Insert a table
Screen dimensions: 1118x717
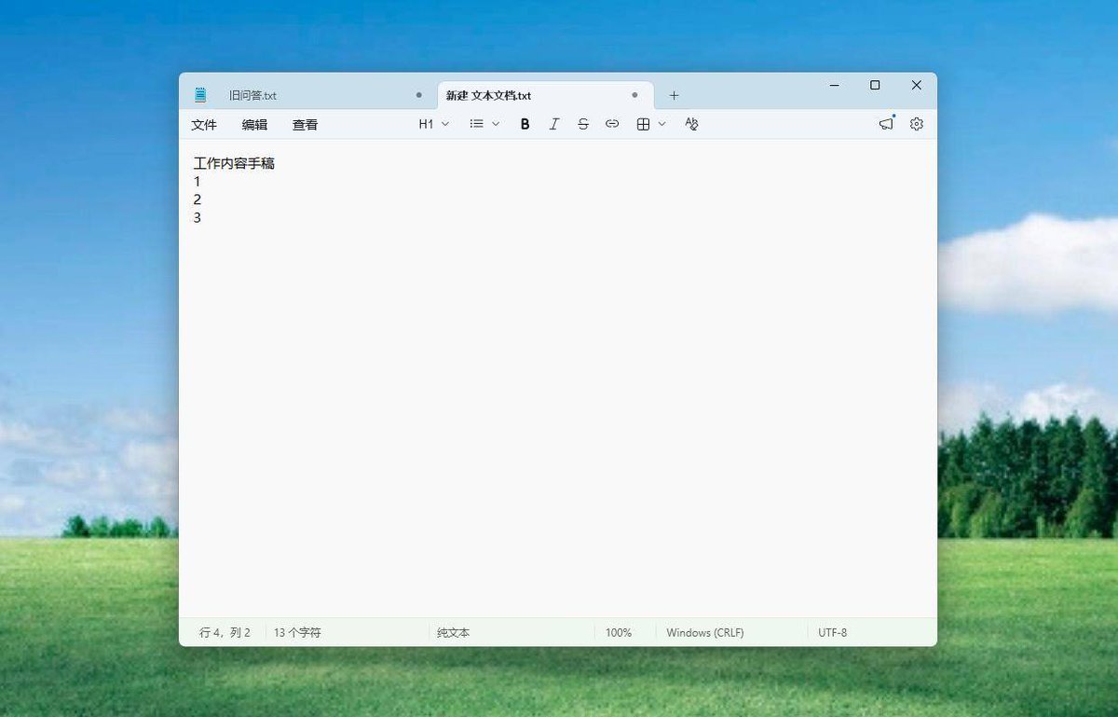643,124
